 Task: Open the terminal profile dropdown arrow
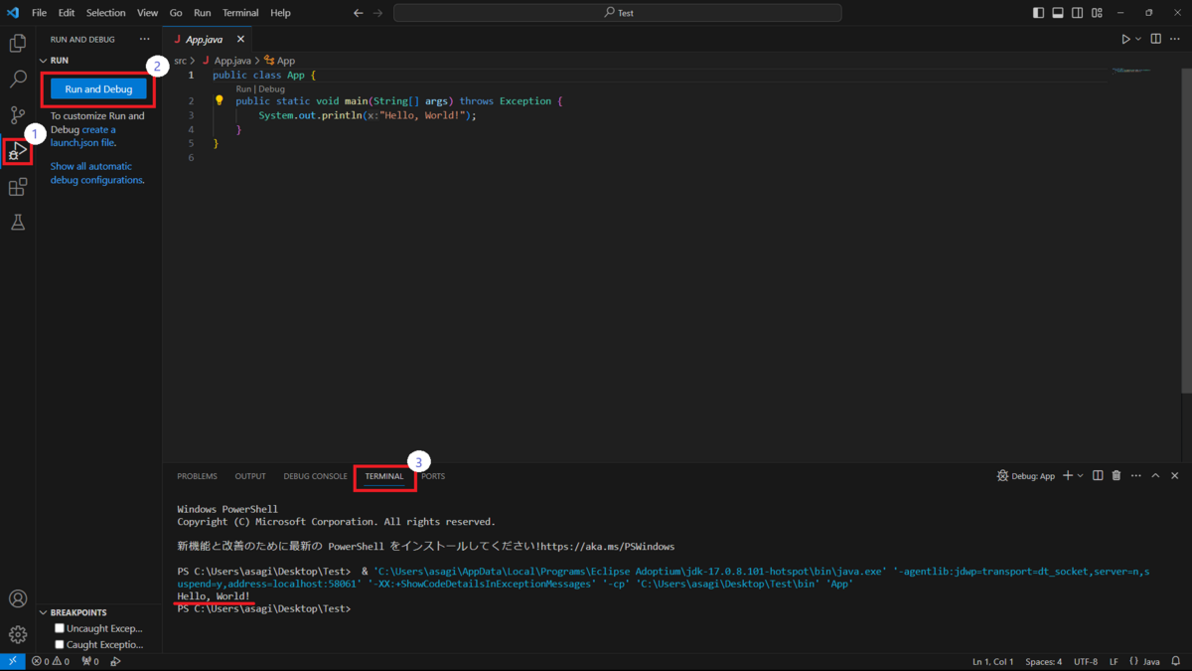click(1082, 475)
